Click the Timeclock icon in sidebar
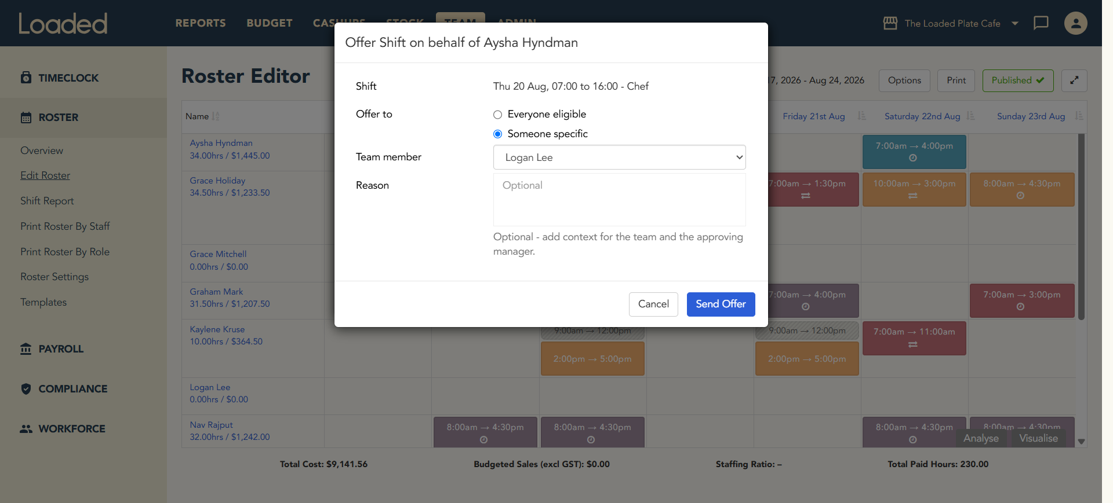The height and width of the screenshot is (503, 1113). pyautogui.click(x=26, y=78)
